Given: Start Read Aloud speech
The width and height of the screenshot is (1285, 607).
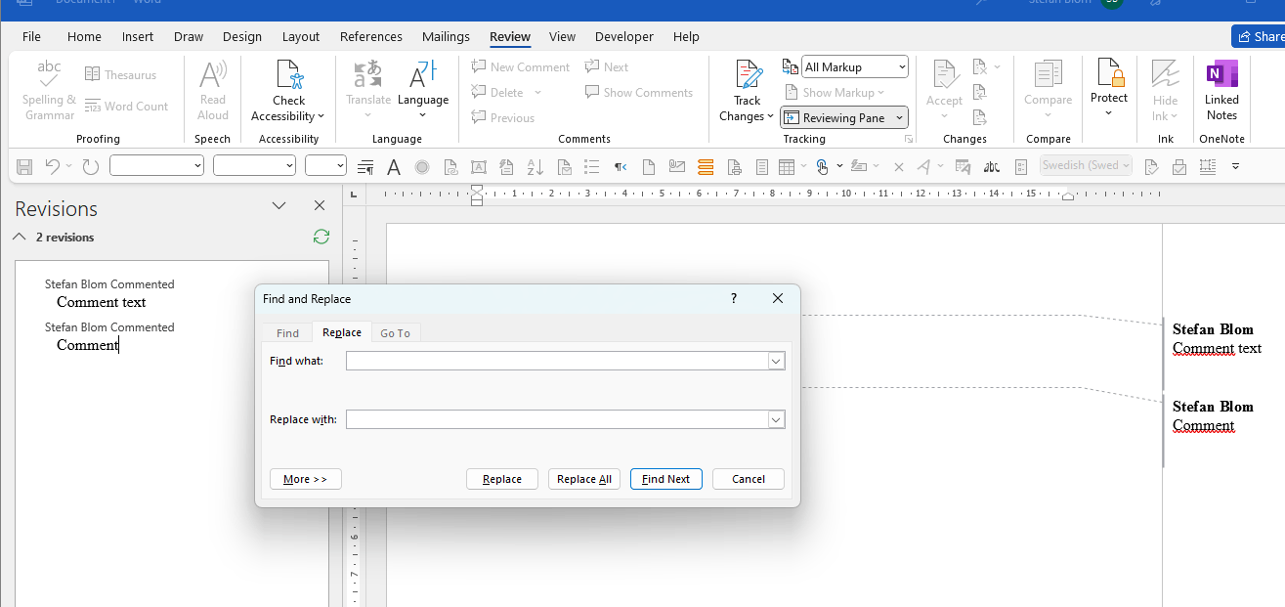Looking at the screenshot, I should point(213,91).
